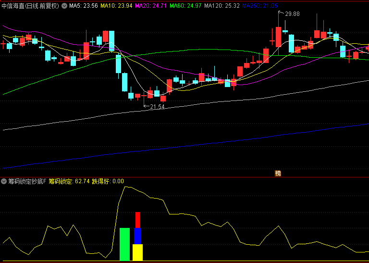This screenshot has height=263, width=369.
Task: Click the 中信海直(日线.前复权) chart title
Action: click(30, 6)
